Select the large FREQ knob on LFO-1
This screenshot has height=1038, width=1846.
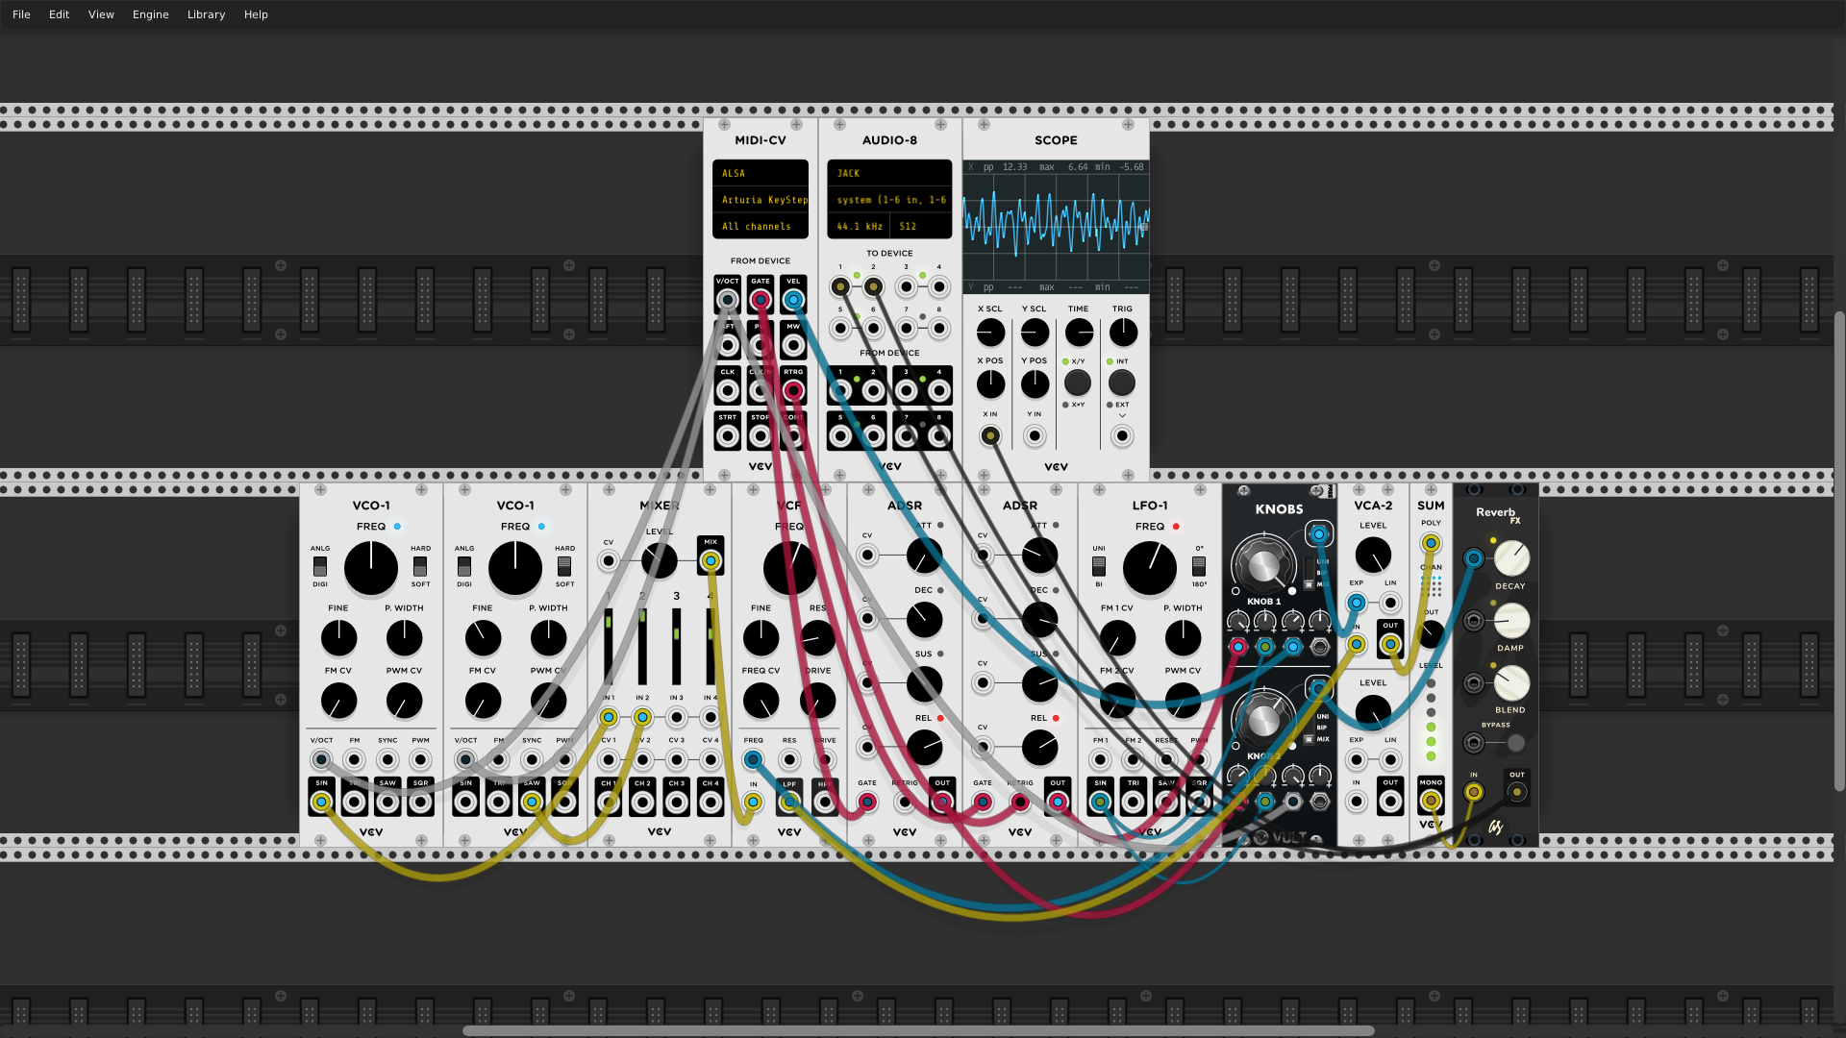coord(1150,568)
